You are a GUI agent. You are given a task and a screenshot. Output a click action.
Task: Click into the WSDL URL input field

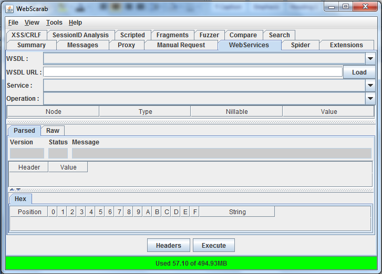(193, 72)
